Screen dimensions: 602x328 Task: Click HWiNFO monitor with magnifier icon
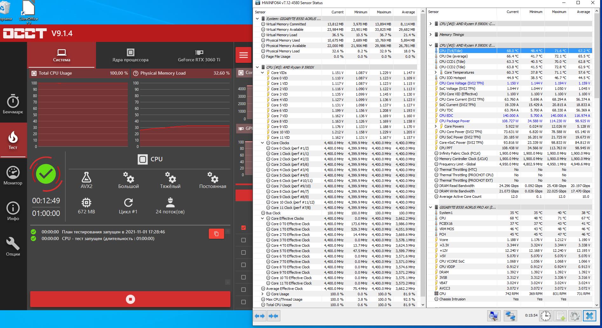(494, 316)
